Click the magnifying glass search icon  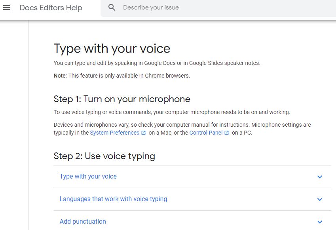click(112, 8)
